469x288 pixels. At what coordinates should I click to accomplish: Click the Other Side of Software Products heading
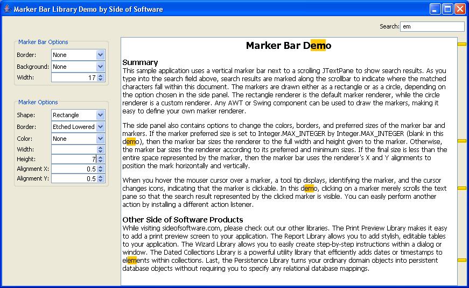(x=183, y=220)
